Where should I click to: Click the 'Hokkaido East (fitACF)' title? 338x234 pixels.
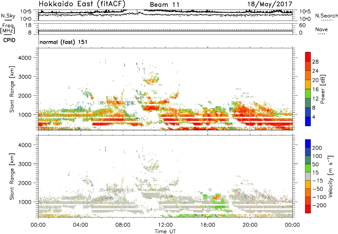[x=82, y=4]
